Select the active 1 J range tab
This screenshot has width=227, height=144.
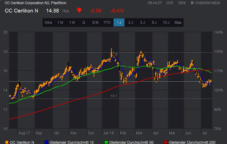coord(119,23)
